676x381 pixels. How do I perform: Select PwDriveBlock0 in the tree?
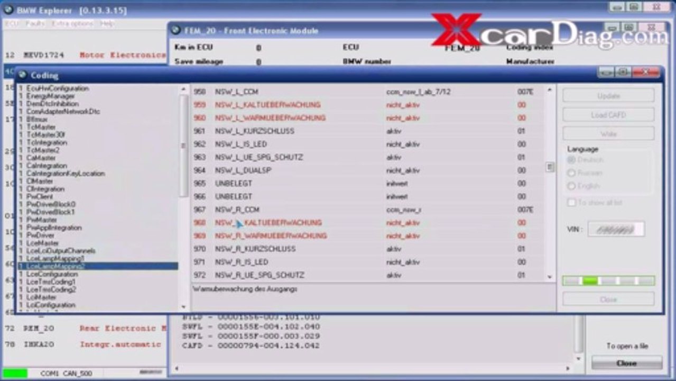tap(51, 204)
